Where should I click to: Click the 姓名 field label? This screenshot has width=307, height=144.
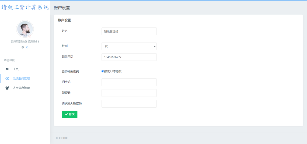65,31
